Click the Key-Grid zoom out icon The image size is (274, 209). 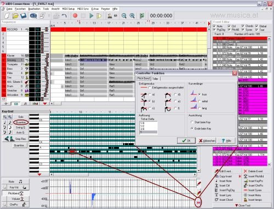(x=5, y=117)
